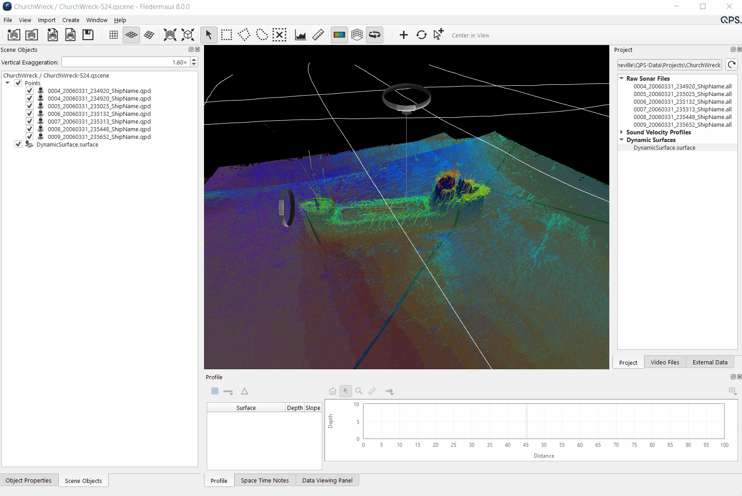Image resolution: width=742 pixels, height=496 pixels.
Task: Click the profile tool chart icon
Action: 300,35
